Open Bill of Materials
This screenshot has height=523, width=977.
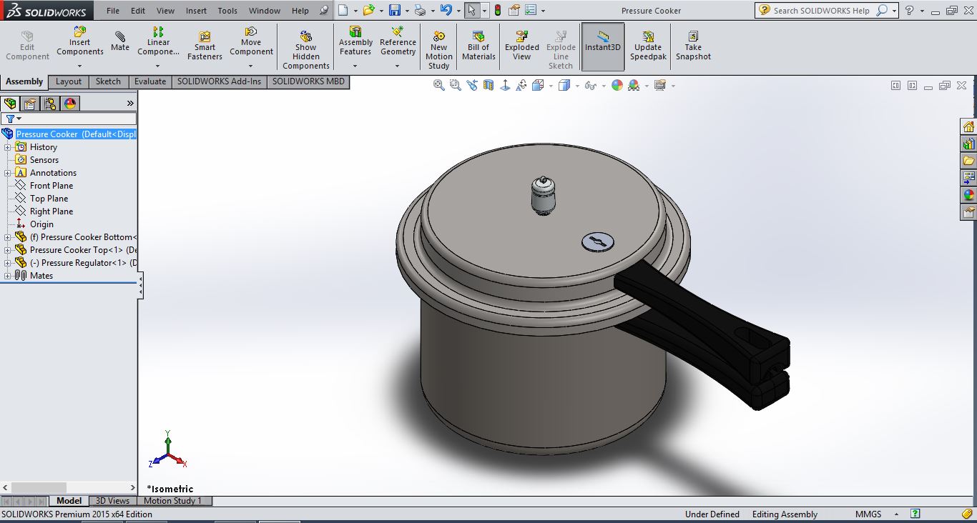[478, 46]
